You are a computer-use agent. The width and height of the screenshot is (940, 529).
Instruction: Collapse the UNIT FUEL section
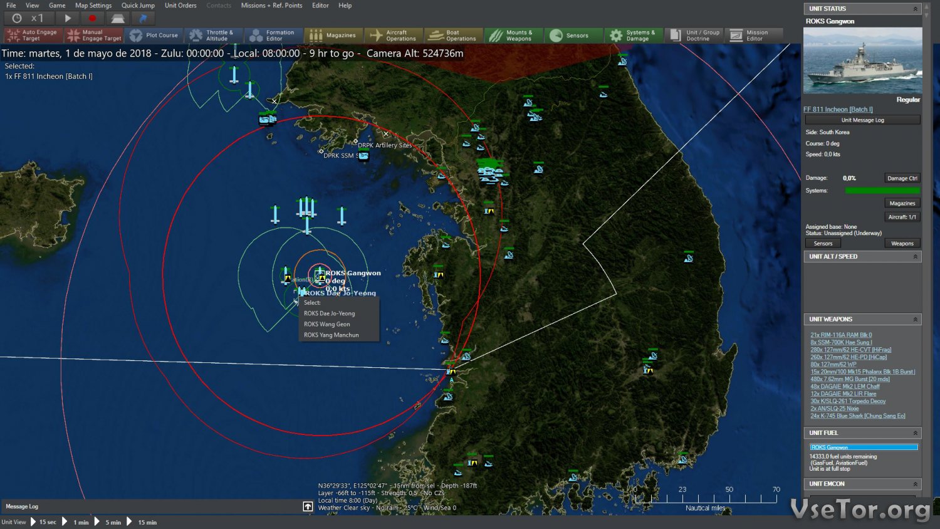tap(915, 433)
